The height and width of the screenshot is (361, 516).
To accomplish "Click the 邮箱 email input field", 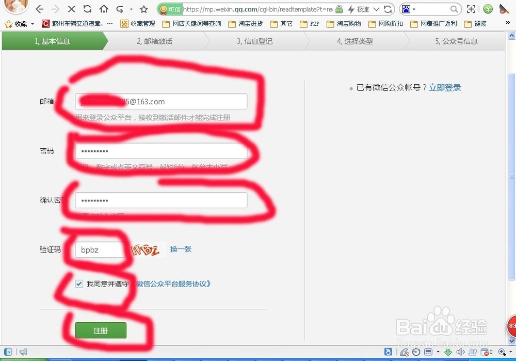I will coord(161,101).
